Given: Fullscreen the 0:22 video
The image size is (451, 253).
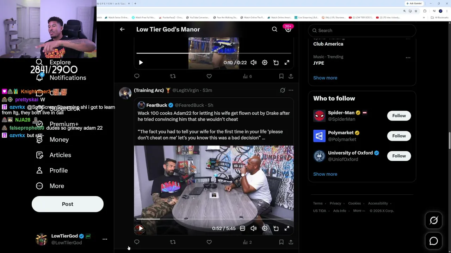Looking at the screenshot, I should click(287, 63).
